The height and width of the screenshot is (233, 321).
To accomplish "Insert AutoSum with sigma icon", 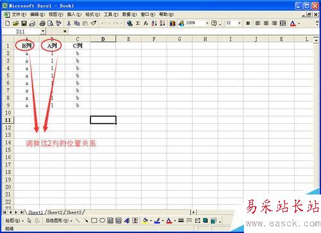I will [138, 23].
